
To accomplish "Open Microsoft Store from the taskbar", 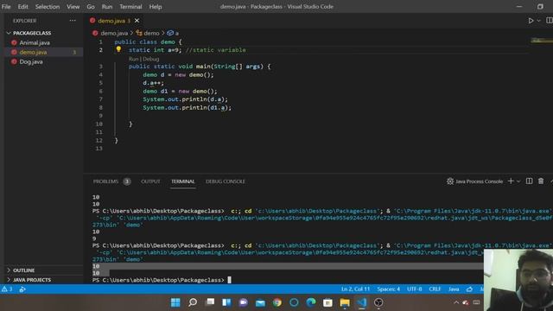I will (327, 302).
